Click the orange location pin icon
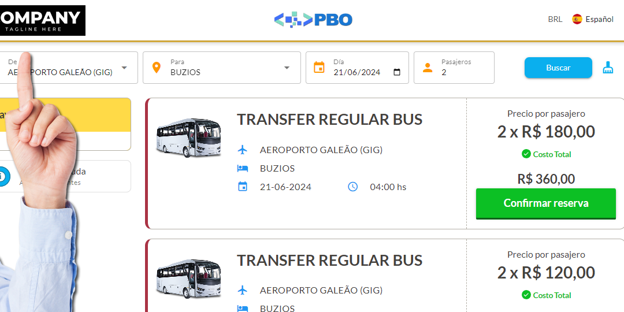 [x=156, y=68]
